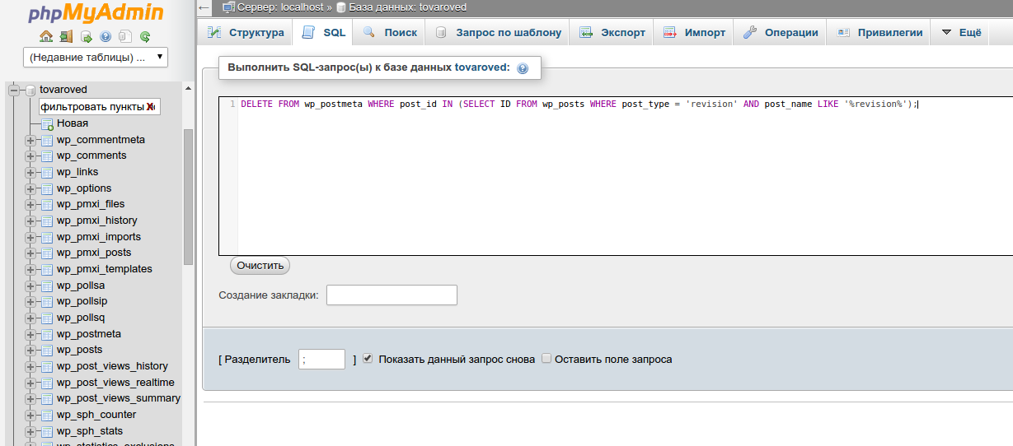This screenshot has height=446, width=1013.
Task: Click the 'Создание закладки' text field
Action: [x=392, y=295]
